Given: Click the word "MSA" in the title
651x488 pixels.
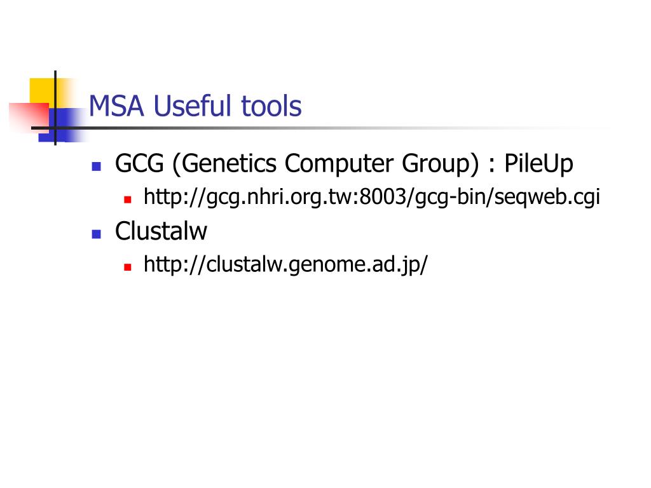Looking at the screenshot, I should (116, 106).
